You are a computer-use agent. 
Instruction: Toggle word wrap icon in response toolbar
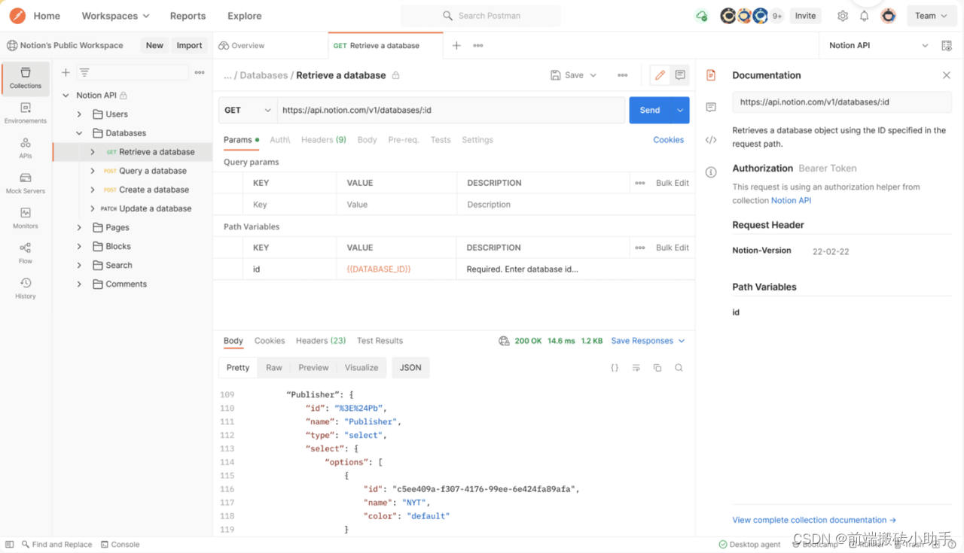tap(636, 368)
